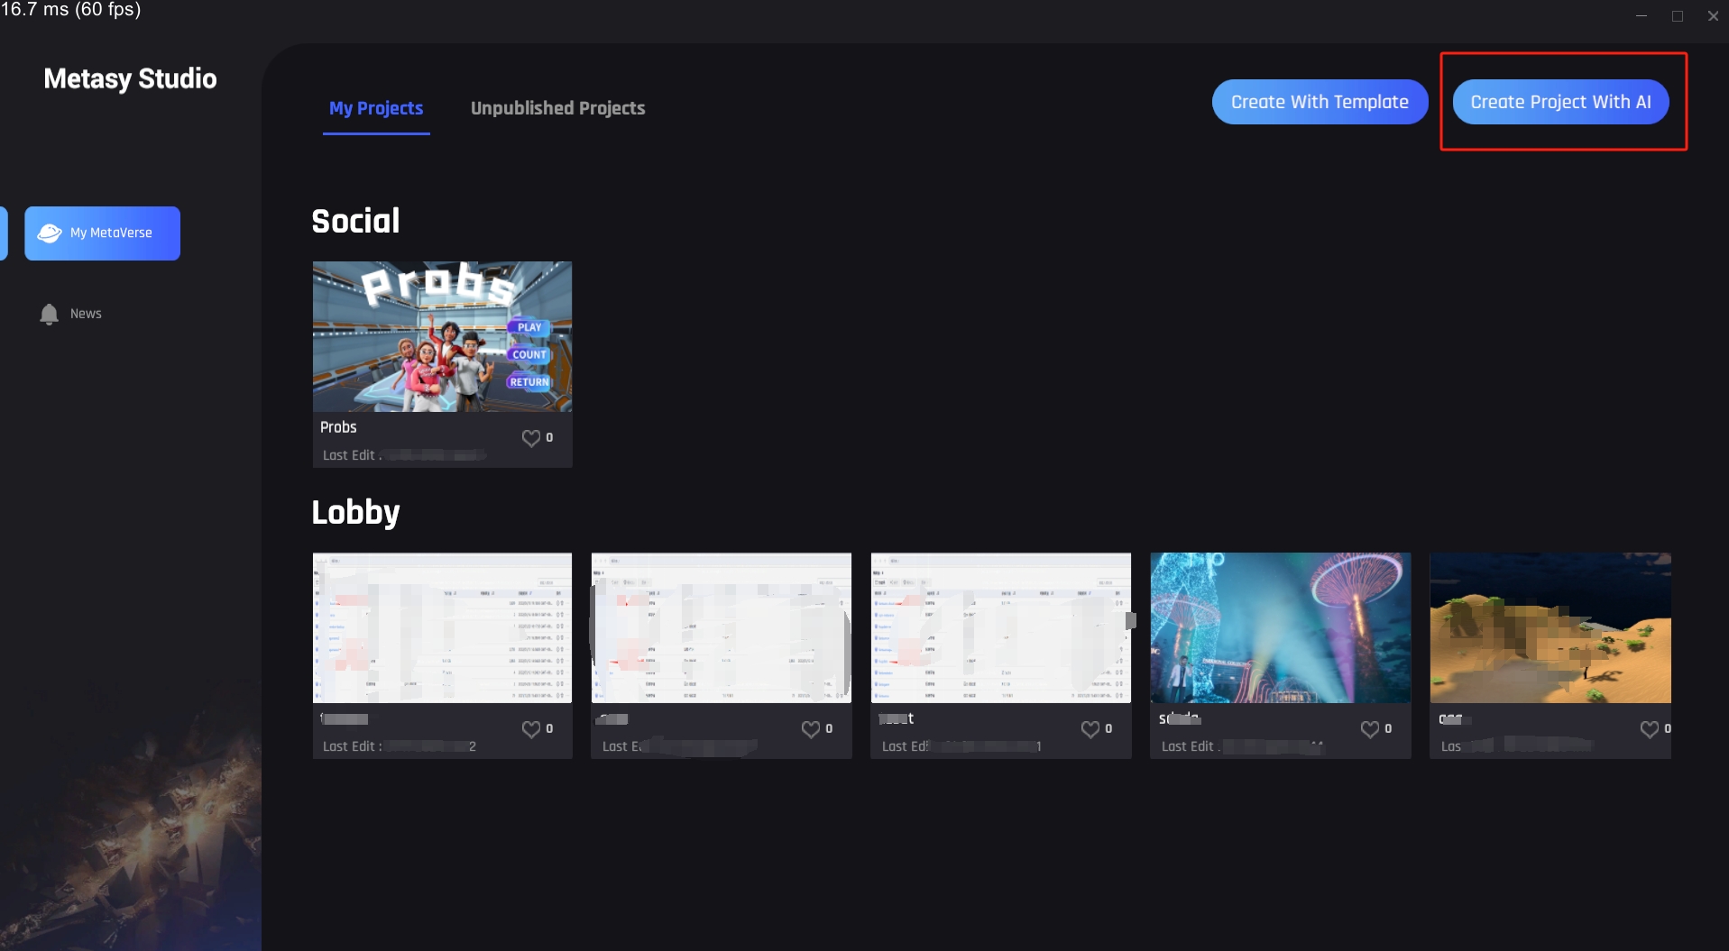The width and height of the screenshot is (1729, 951).
Task: Click heart icon on second Lobby project
Action: click(811, 729)
